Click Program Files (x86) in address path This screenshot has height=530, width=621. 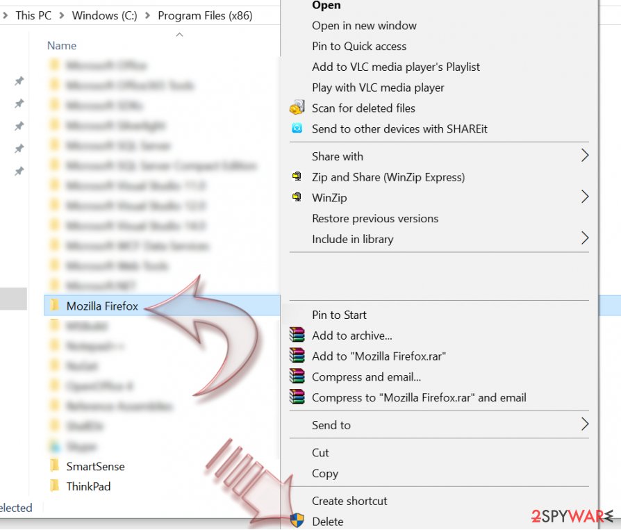pos(205,15)
